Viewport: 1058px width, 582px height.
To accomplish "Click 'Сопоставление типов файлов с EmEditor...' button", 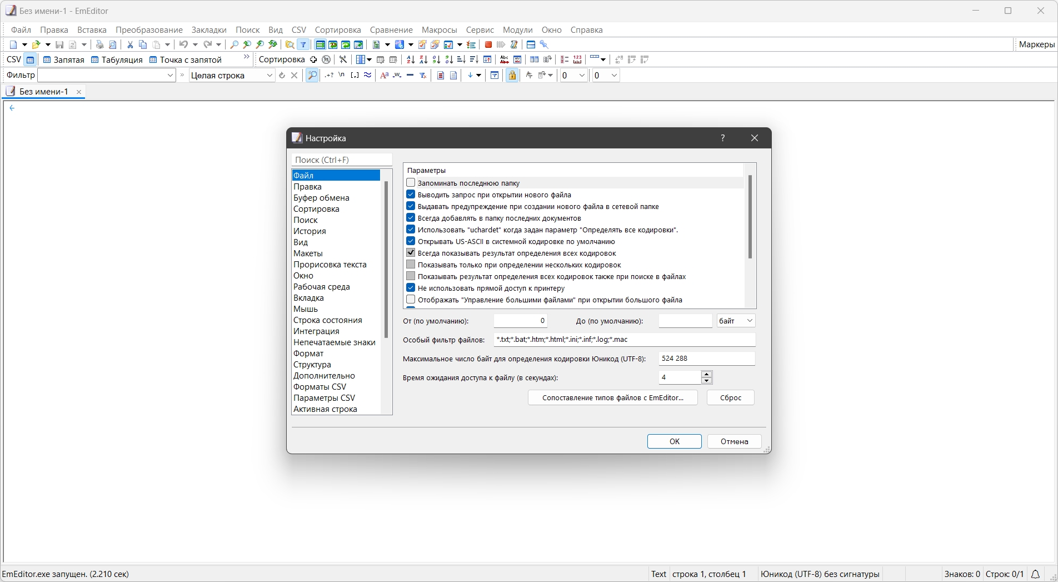I will pos(613,397).
